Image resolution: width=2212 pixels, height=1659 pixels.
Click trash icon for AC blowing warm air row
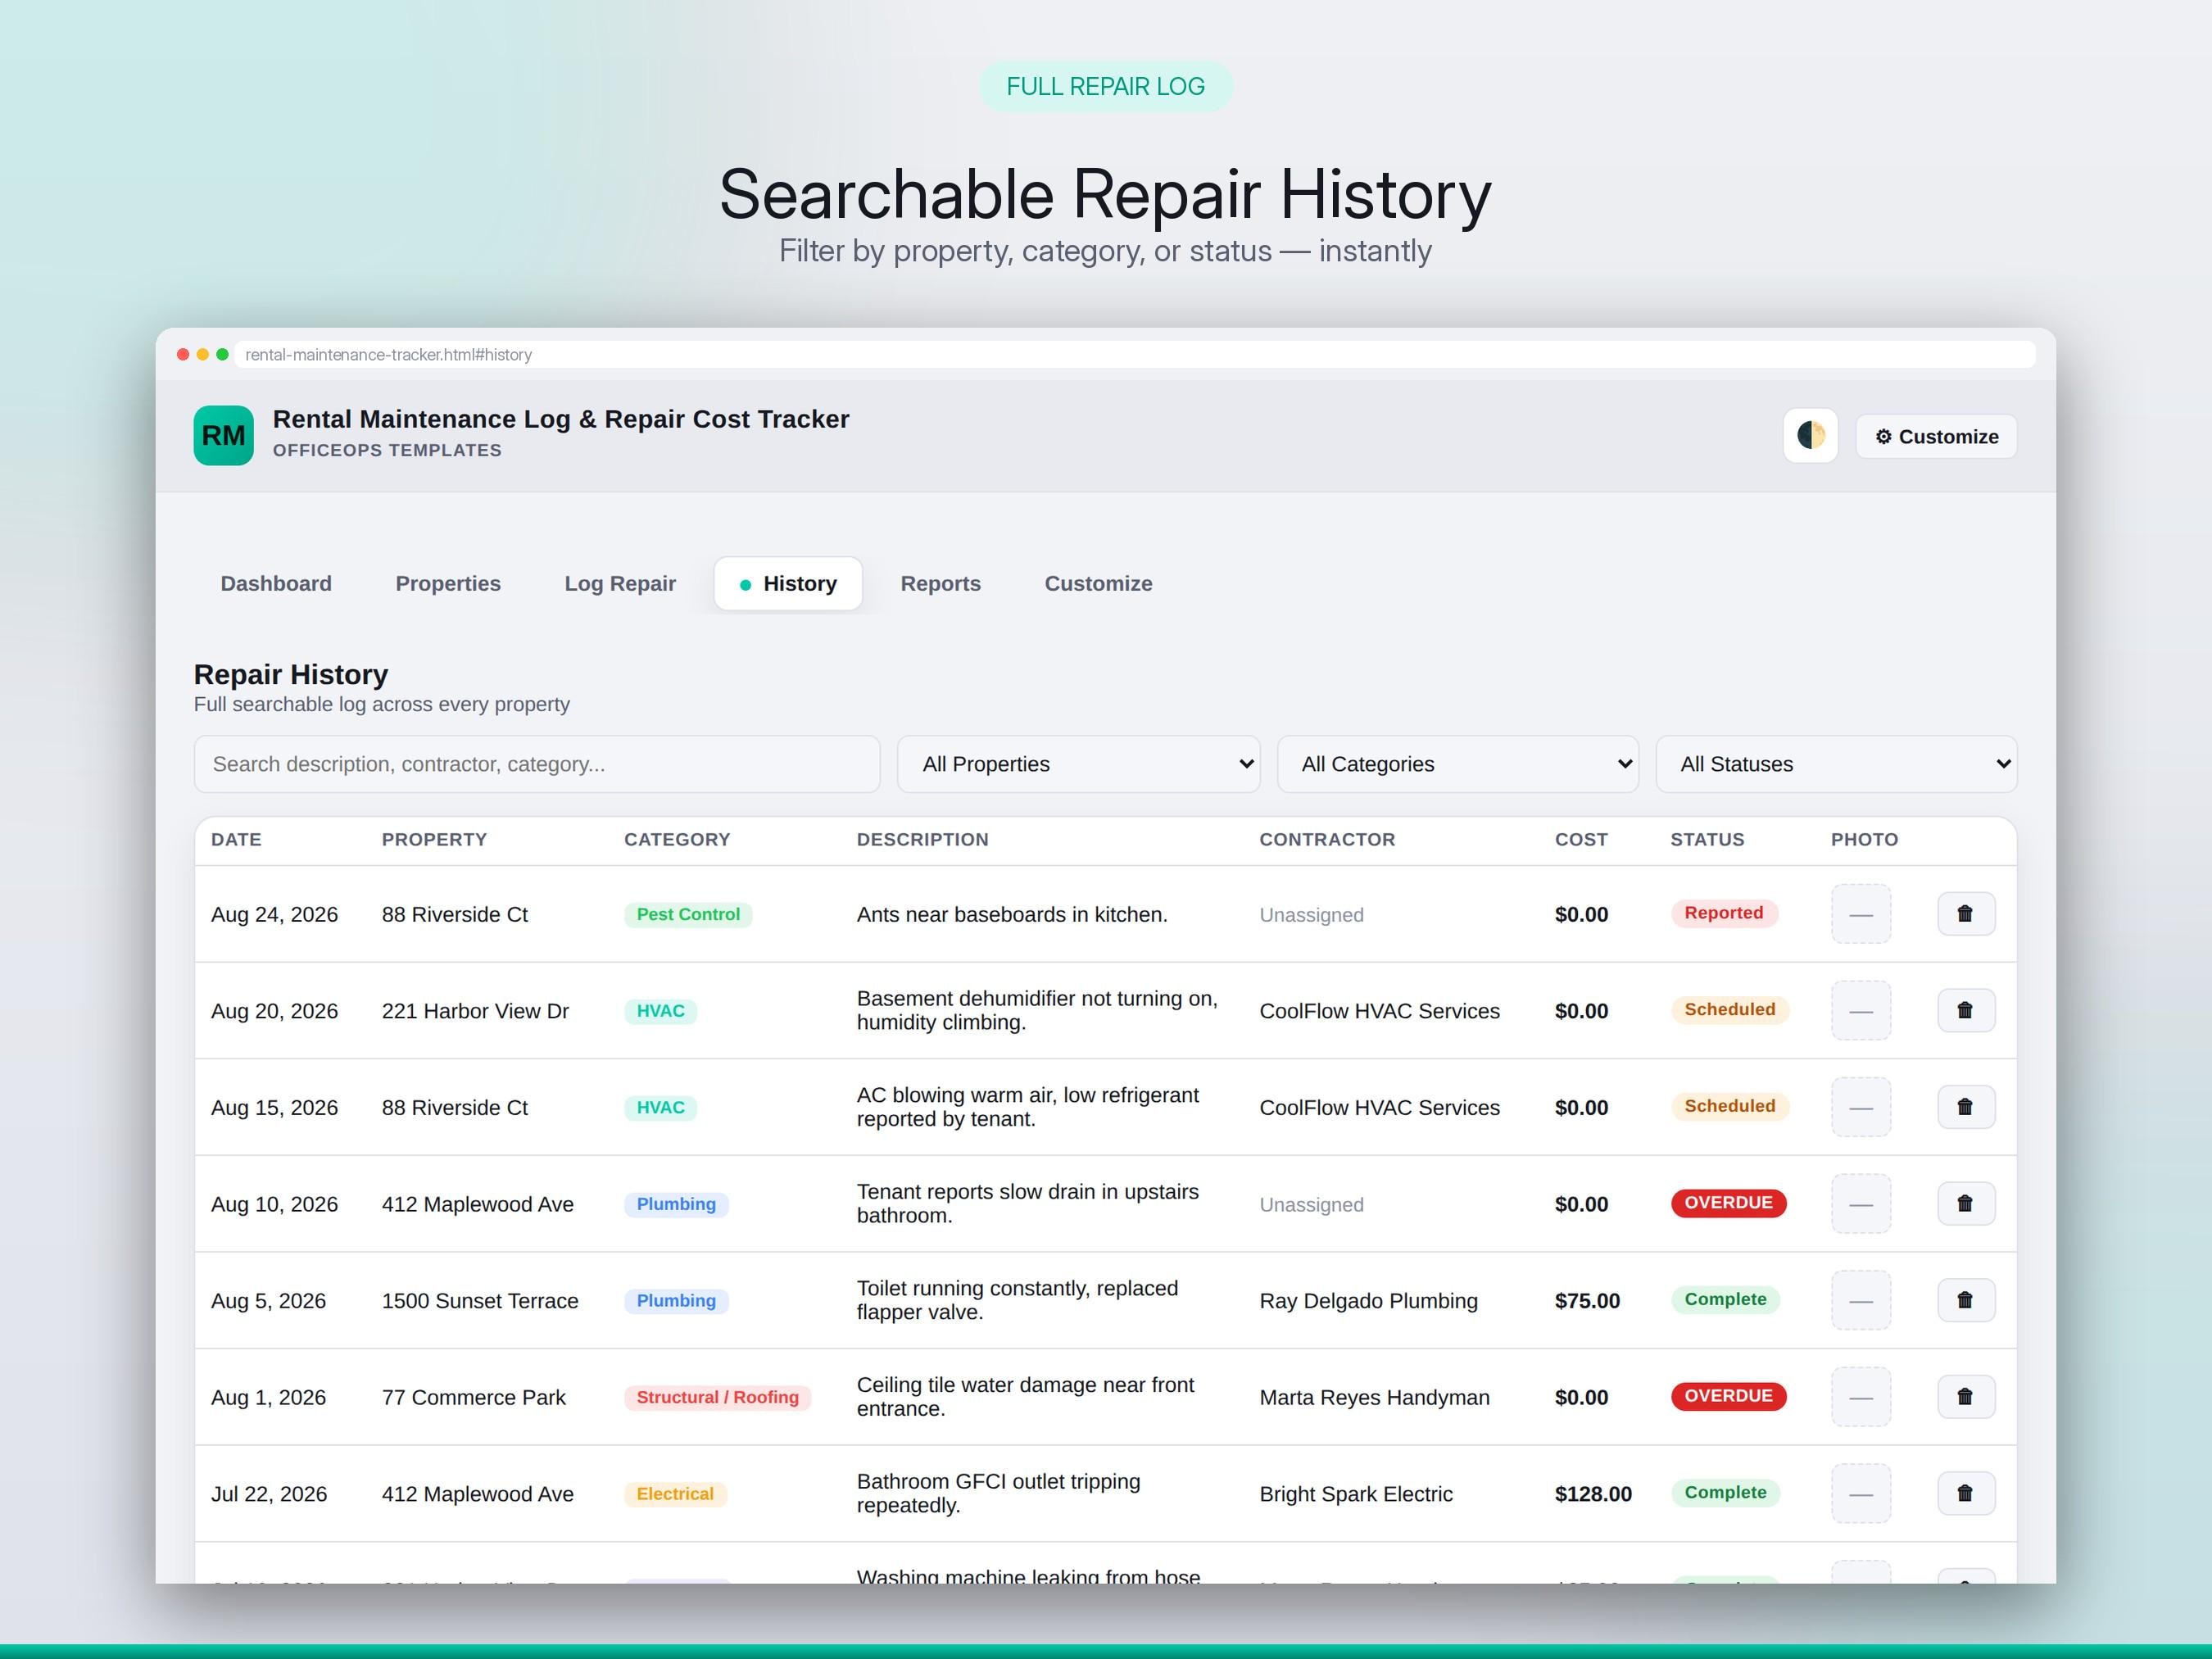[x=1966, y=1107]
